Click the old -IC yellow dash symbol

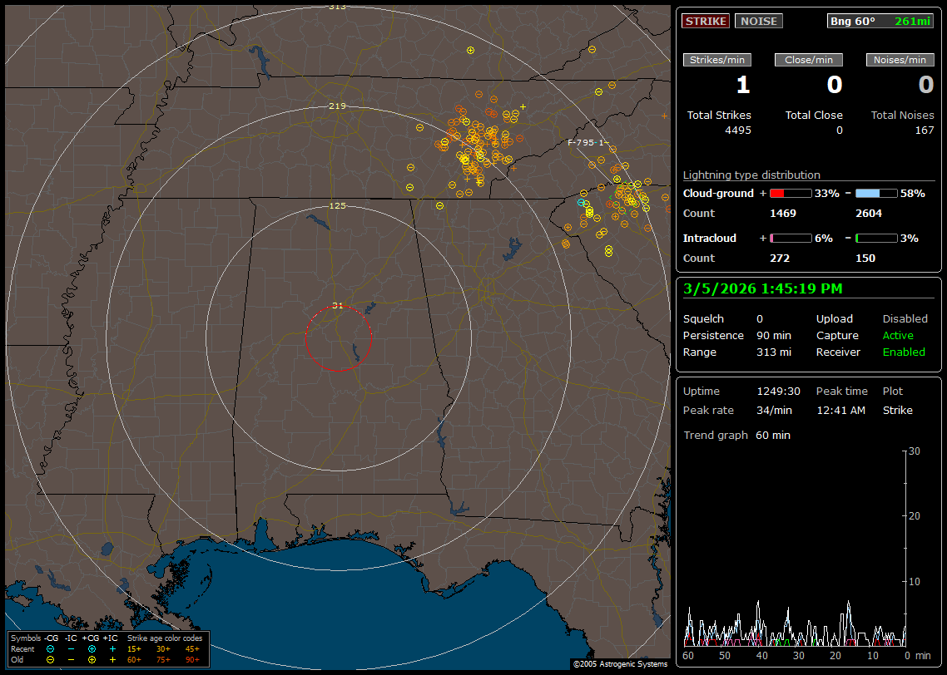click(x=71, y=659)
